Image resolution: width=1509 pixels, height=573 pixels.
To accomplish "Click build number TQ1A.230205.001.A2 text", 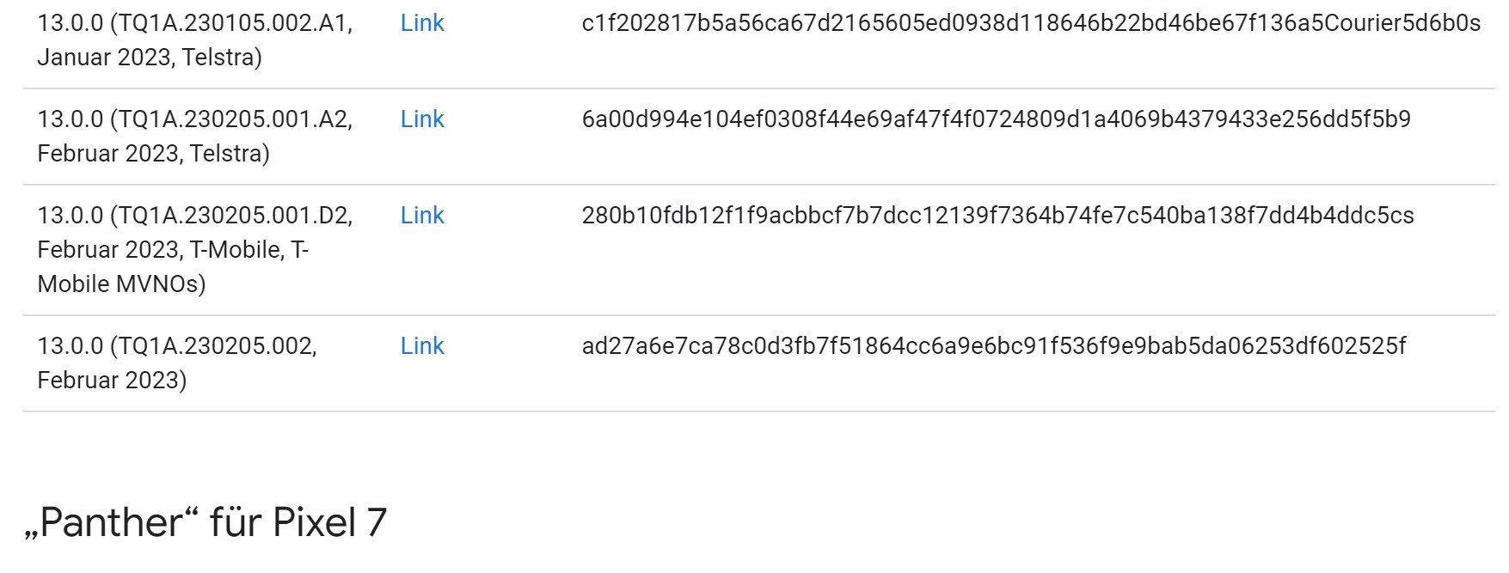I will [x=230, y=119].
